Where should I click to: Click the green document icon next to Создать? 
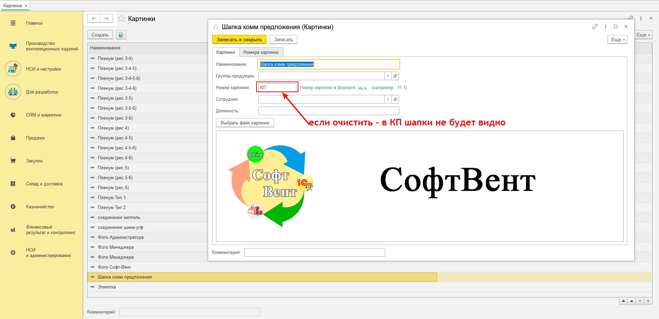coord(121,35)
